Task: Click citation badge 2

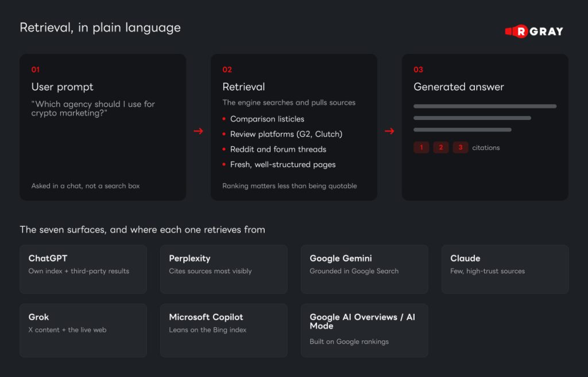Action: pyautogui.click(x=440, y=147)
